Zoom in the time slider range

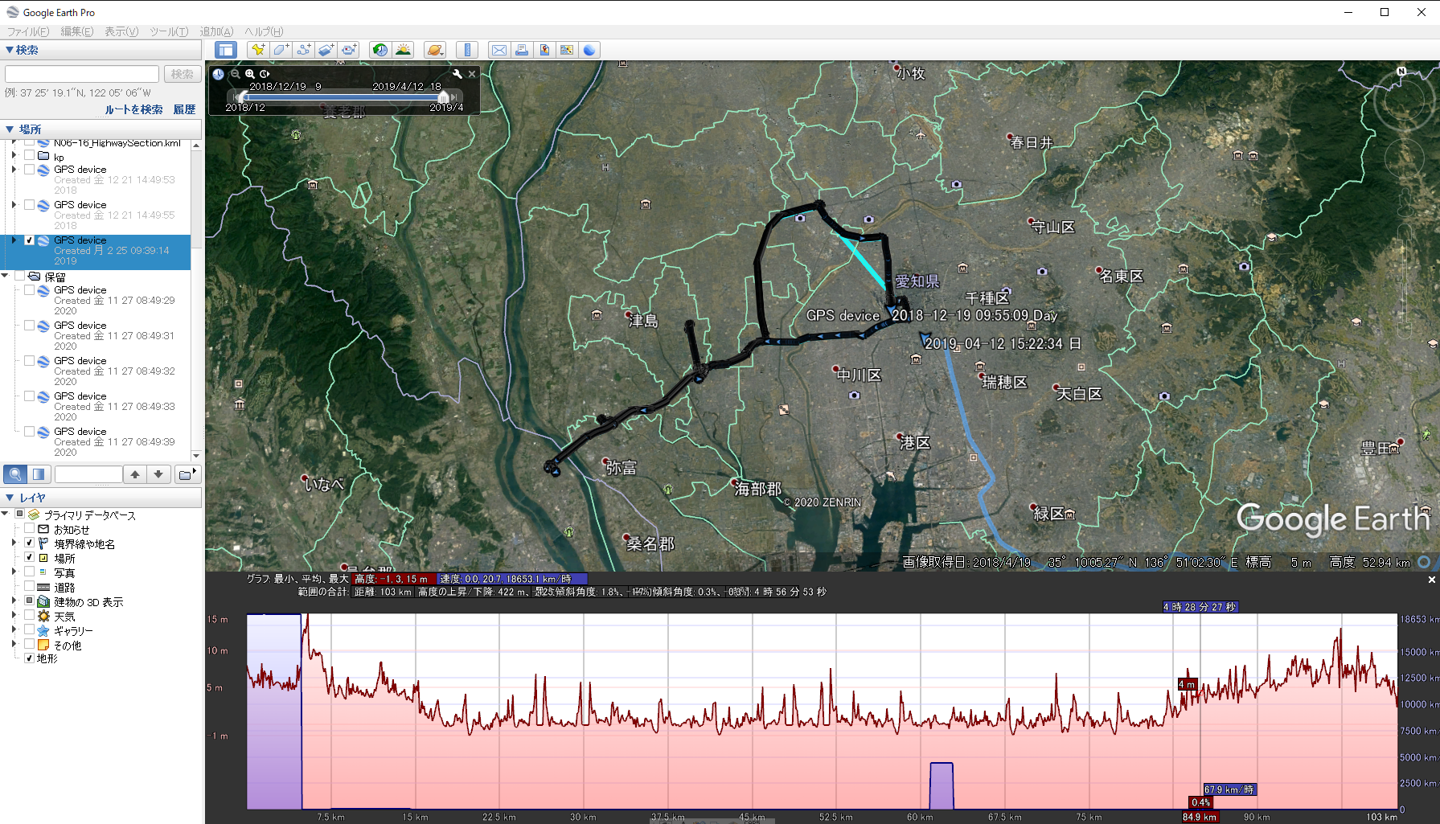[250, 74]
